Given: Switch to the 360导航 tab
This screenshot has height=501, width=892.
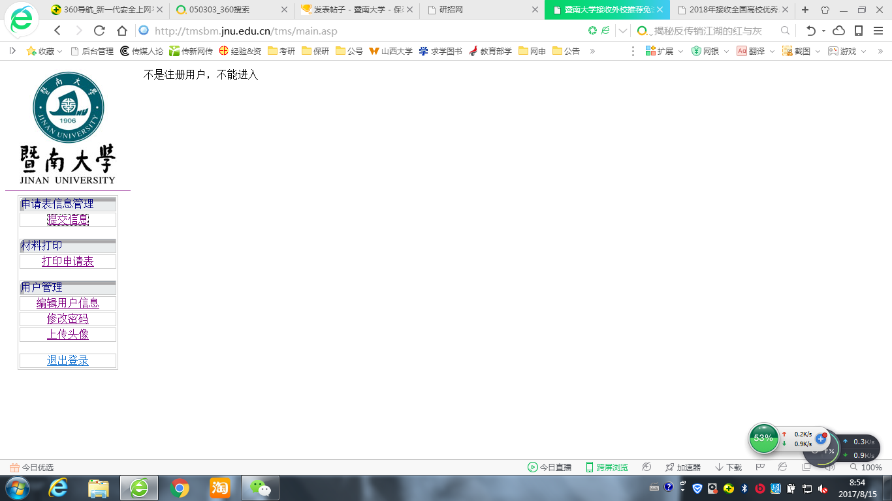Looking at the screenshot, I should (107, 10).
